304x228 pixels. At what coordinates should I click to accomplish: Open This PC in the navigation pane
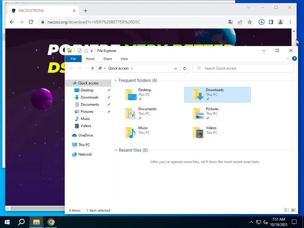click(84, 145)
